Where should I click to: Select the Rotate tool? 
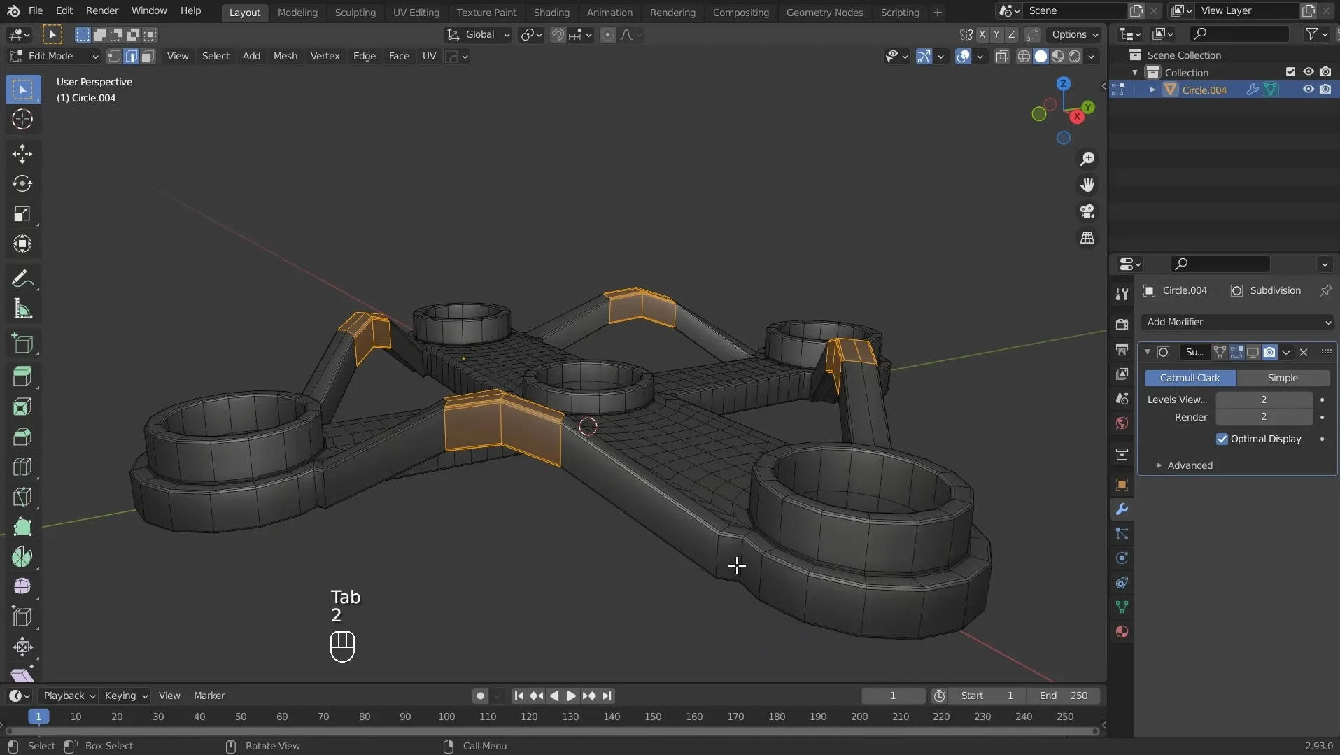22,184
